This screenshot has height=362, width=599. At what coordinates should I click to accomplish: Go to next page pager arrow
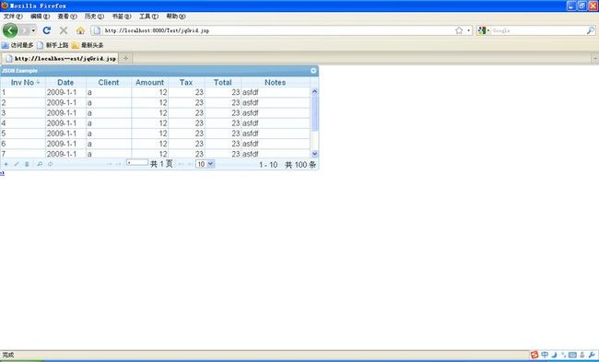tap(181, 164)
